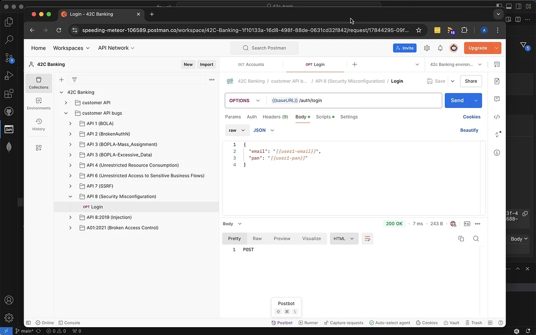Click the Import button

tap(206, 64)
